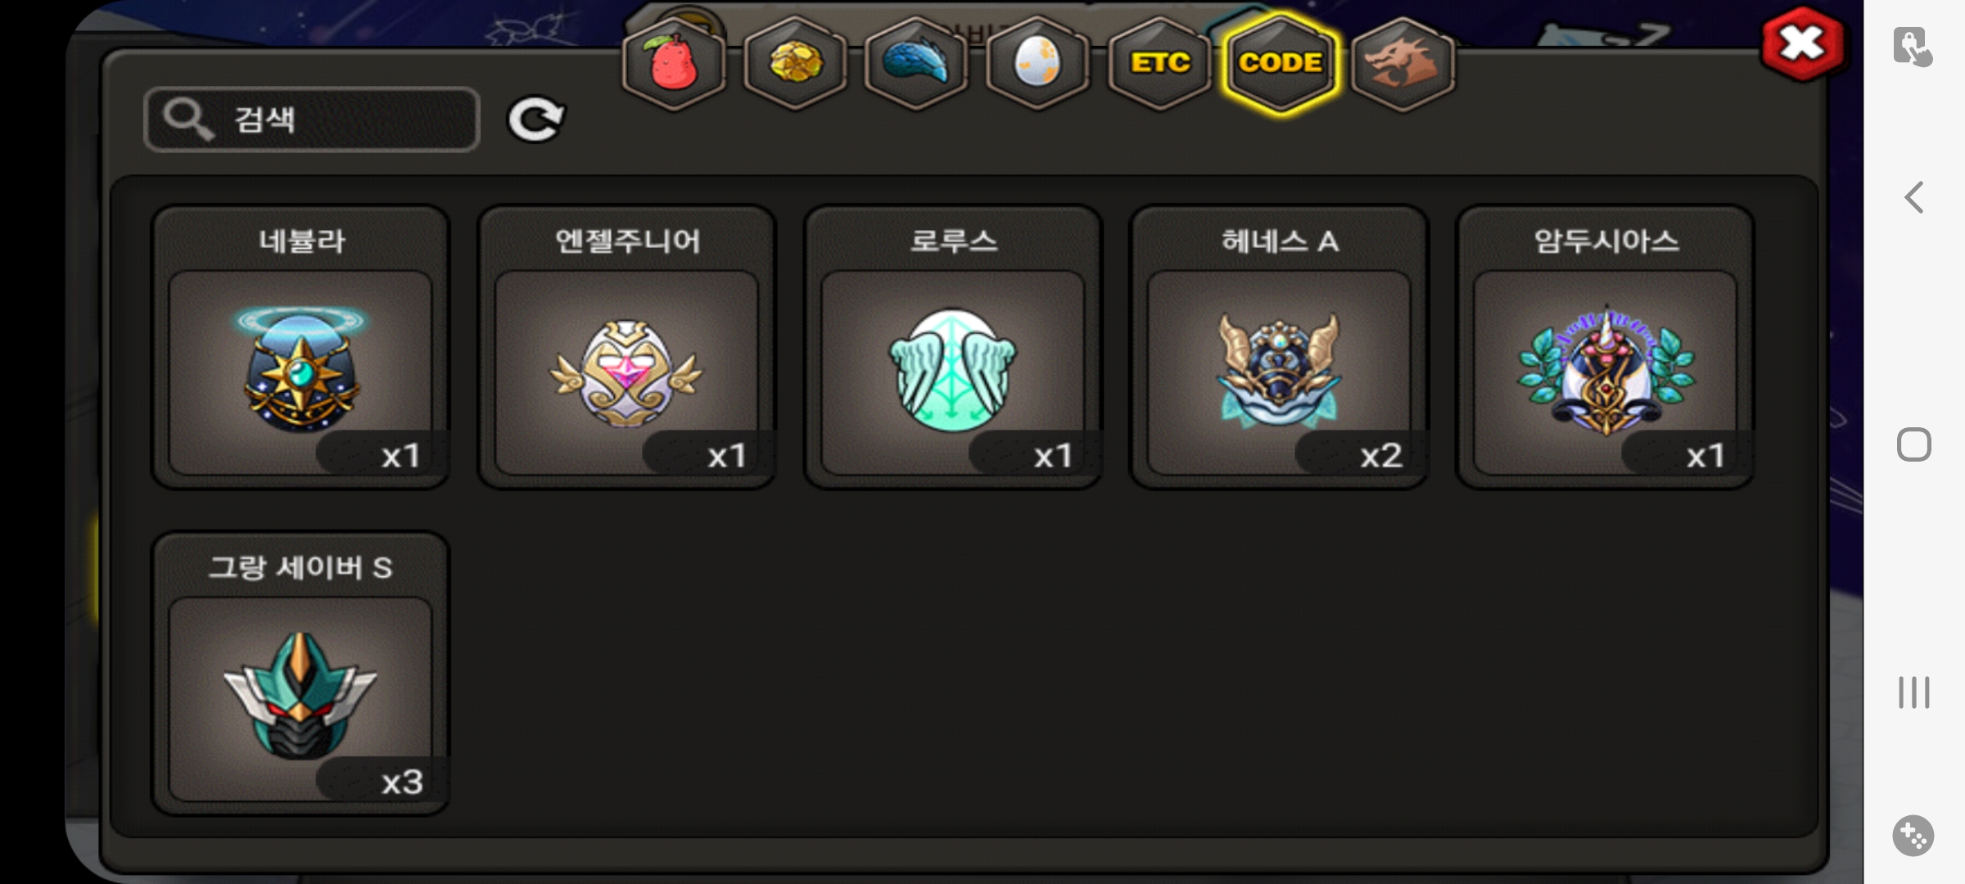The image size is (1965, 884).
Task: Click the magnifying glass search icon
Action: coord(187,120)
